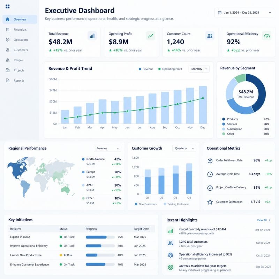
Task: Click the Customer Count people icon
Action: click(x=210, y=36)
